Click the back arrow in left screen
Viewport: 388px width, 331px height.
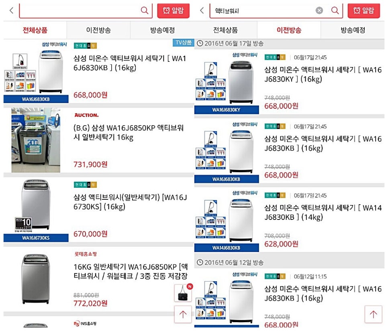point(11,10)
